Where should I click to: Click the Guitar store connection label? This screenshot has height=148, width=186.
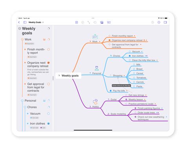pos(121,85)
